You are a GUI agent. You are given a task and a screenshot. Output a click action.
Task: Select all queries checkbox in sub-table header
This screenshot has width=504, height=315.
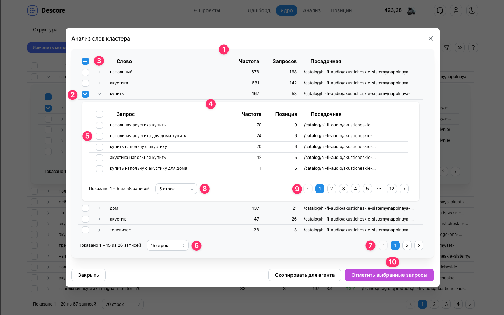point(99,114)
